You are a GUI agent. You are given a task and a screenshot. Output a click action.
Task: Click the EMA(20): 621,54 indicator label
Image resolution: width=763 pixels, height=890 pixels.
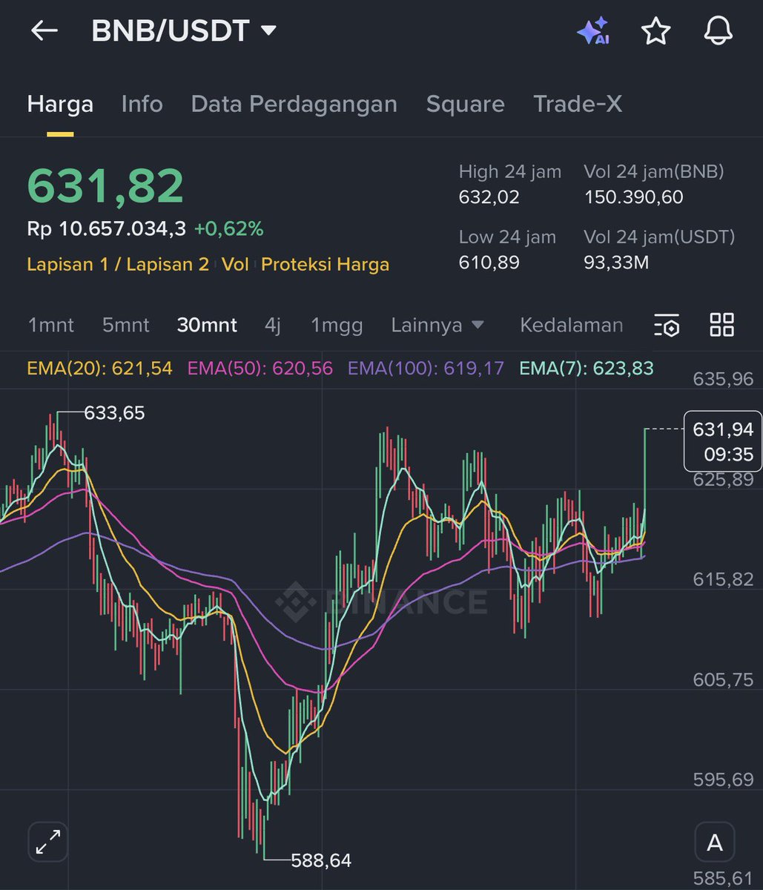pos(99,368)
